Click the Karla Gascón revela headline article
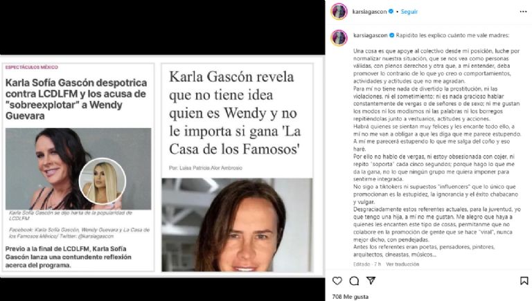 pos(235,113)
